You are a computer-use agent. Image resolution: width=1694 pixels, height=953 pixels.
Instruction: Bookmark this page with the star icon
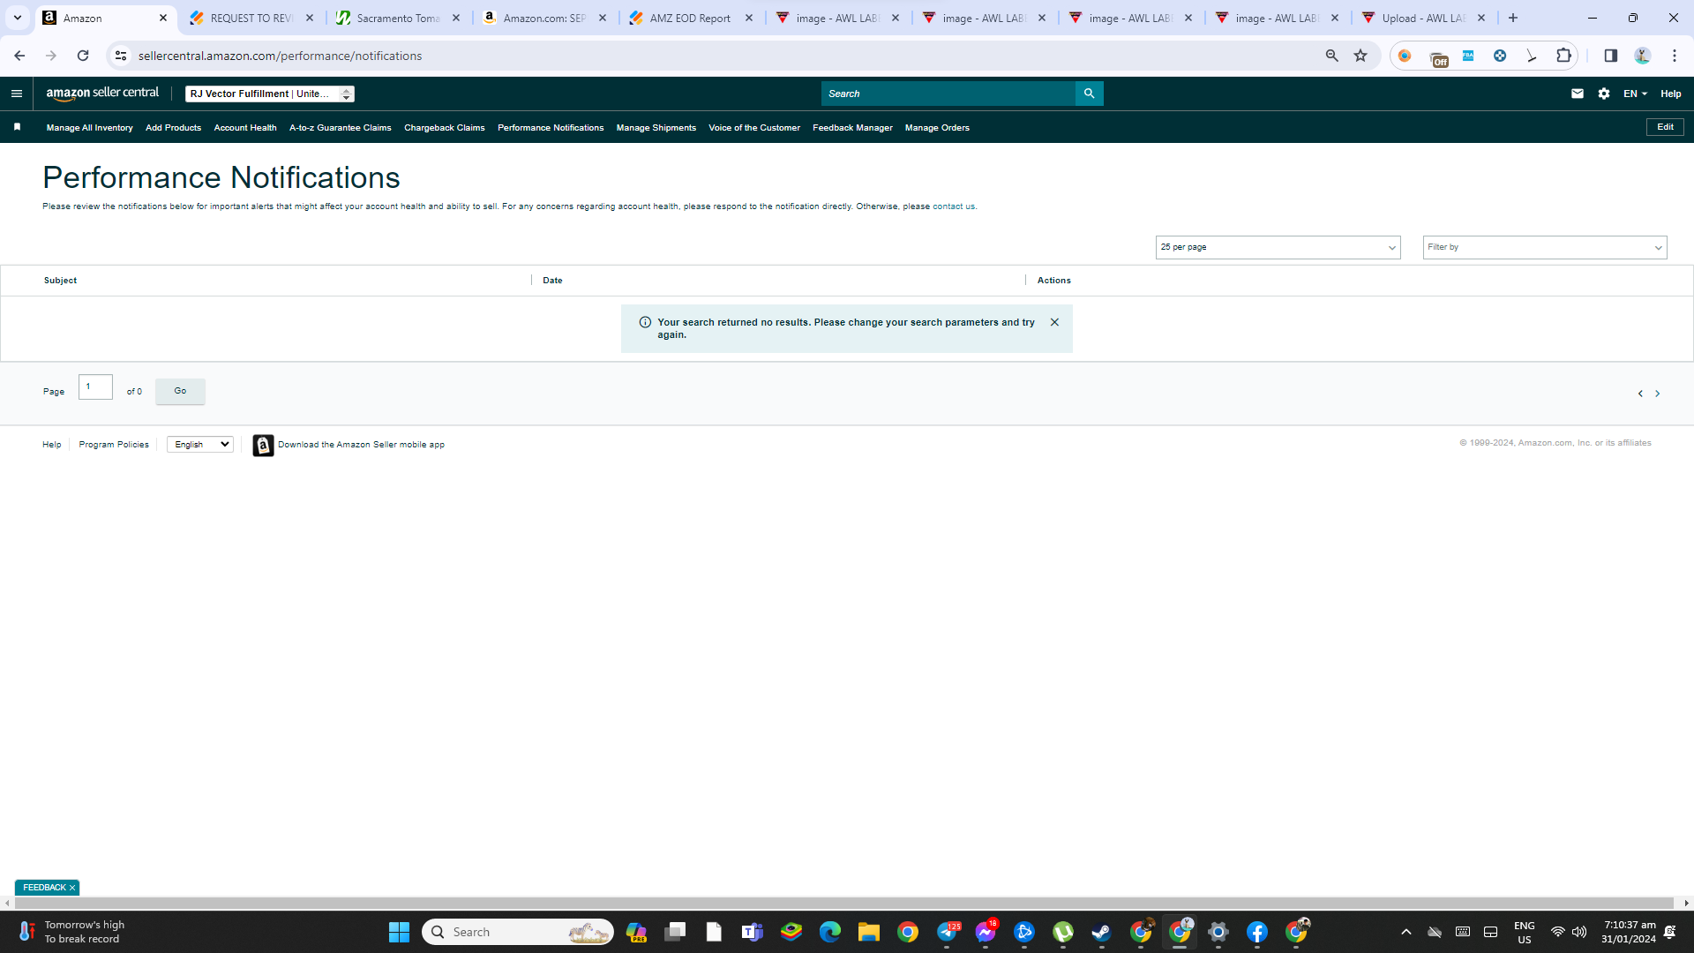(x=1360, y=56)
